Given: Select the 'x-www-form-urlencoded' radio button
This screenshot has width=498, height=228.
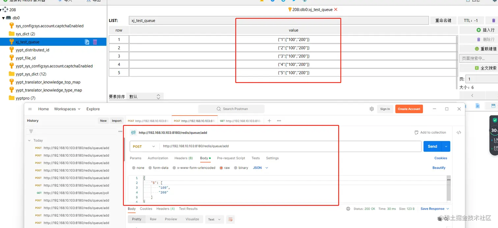Looking at the screenshot, I should (x=174, y=168).
